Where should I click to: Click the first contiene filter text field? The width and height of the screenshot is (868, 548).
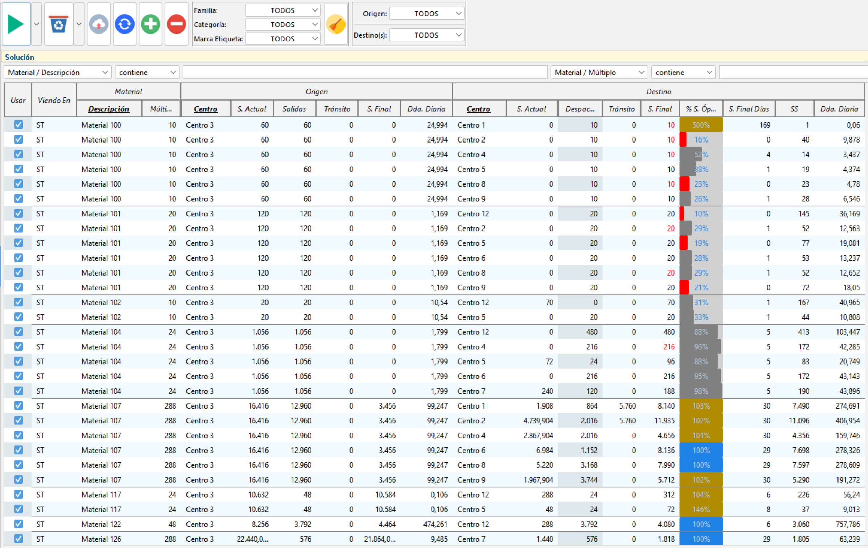point(364,72)
